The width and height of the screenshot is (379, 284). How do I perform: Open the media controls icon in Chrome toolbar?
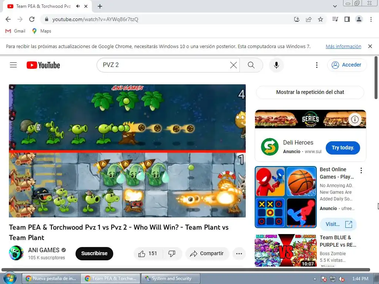(x=335, y=19)
